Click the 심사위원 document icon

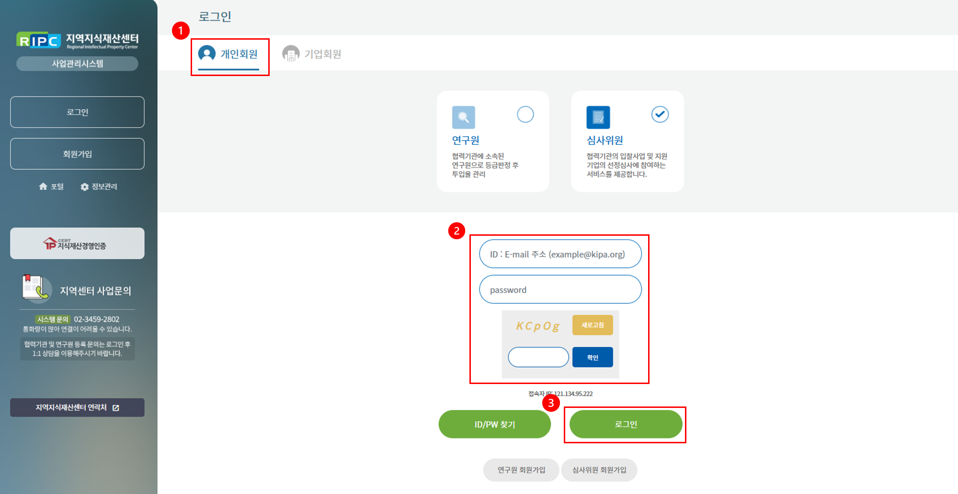click(x=598, y=117)
